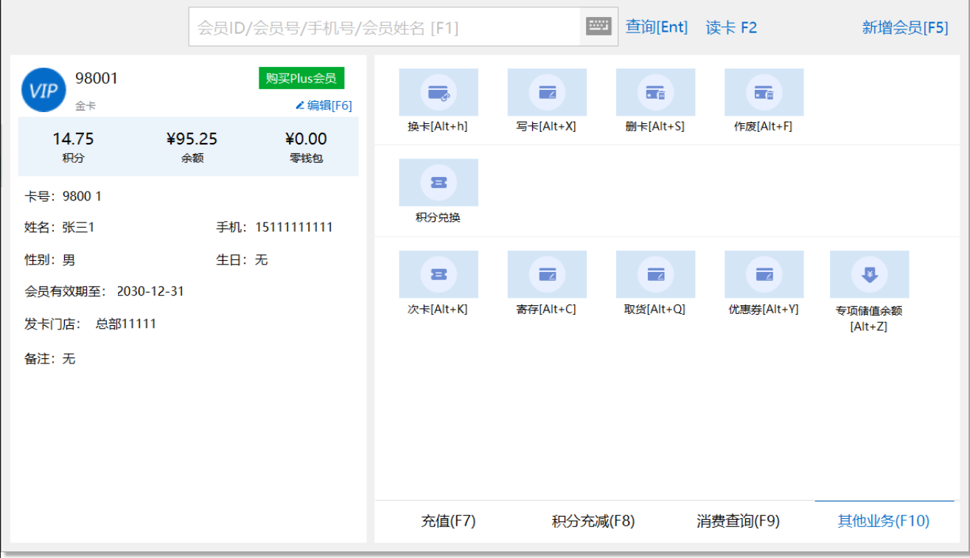Switch to the 充值(F7) tab
Screen dimensions: 970x558
[448, 522]
